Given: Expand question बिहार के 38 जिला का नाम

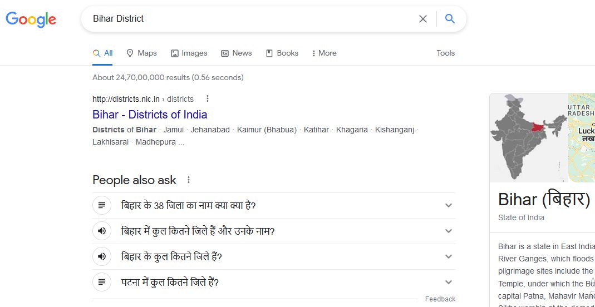Looking at the screenshot, I should [274, 205].
